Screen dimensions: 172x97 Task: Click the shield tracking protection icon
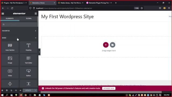point(30,8)
